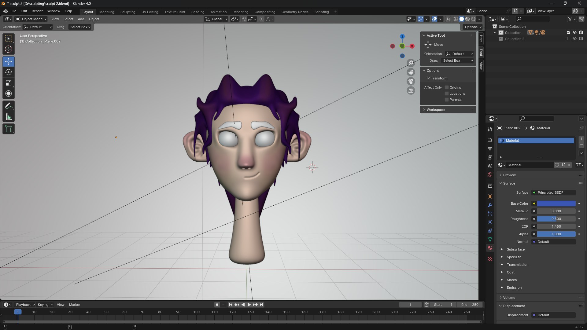Open the Render properties tab icon

490,140
